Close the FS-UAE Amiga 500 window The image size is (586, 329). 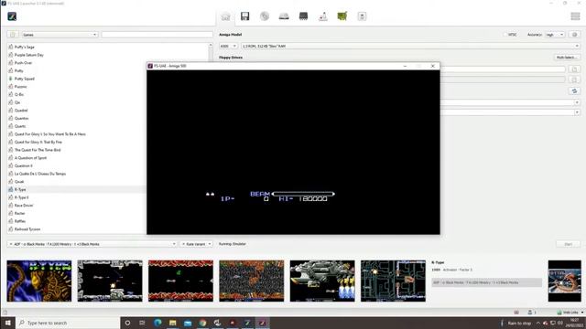433,66
